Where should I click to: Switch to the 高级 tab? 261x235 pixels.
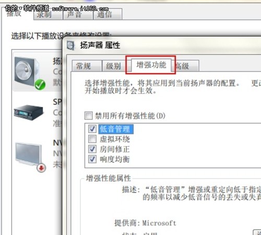(x=186, y=66)
